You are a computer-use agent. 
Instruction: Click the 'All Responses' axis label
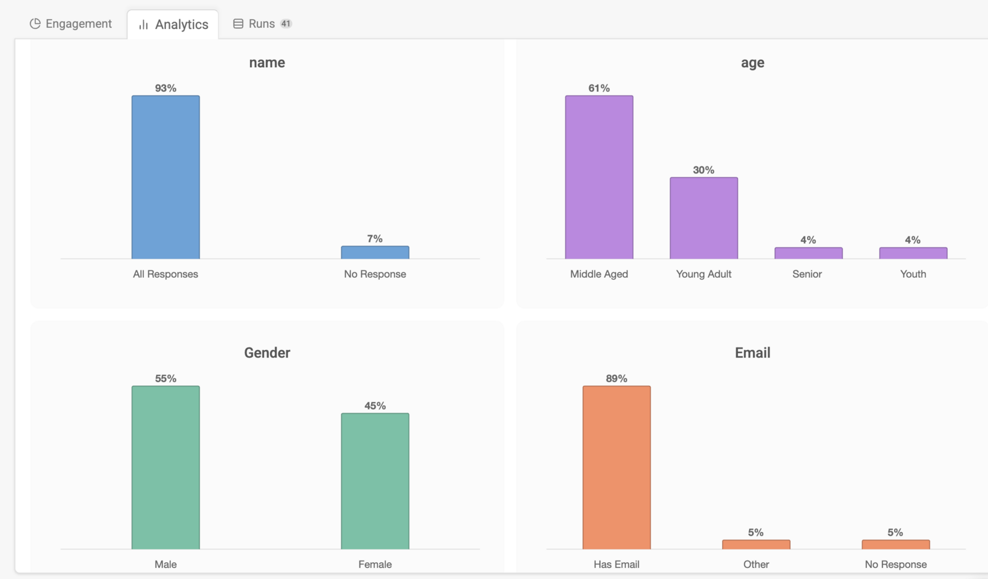coord(165,274)
